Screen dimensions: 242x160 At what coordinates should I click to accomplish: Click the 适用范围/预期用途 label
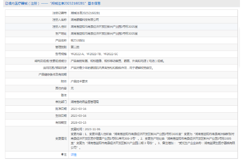[55, 68]
